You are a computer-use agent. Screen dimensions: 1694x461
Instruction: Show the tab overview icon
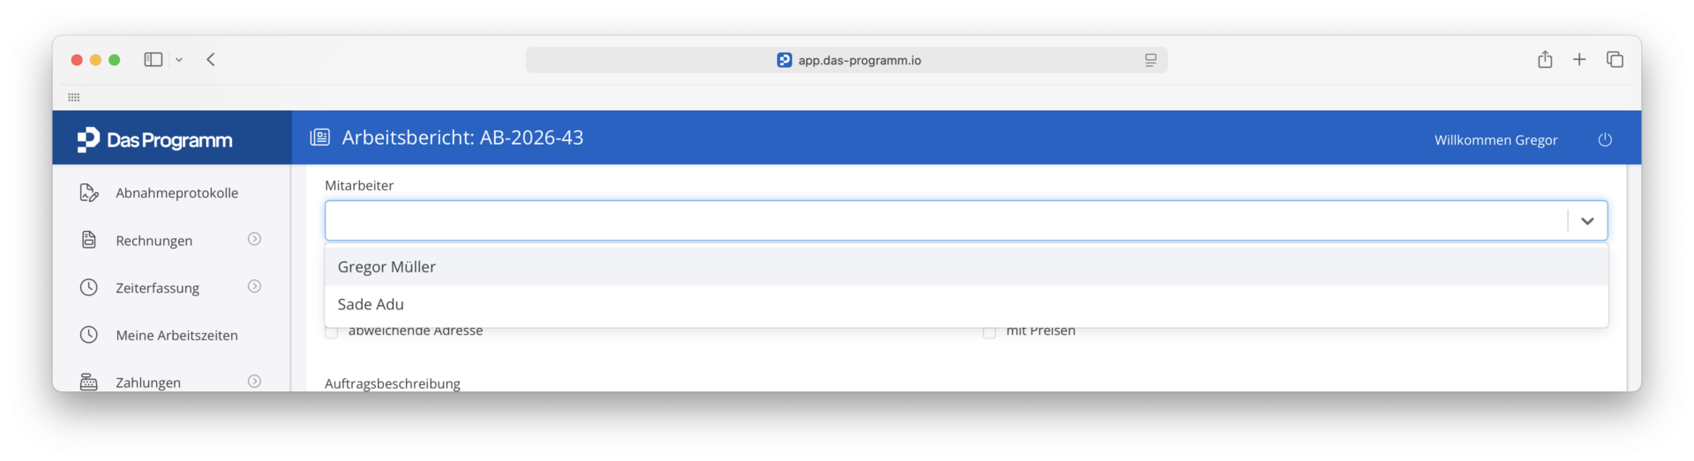point(1615,59)
